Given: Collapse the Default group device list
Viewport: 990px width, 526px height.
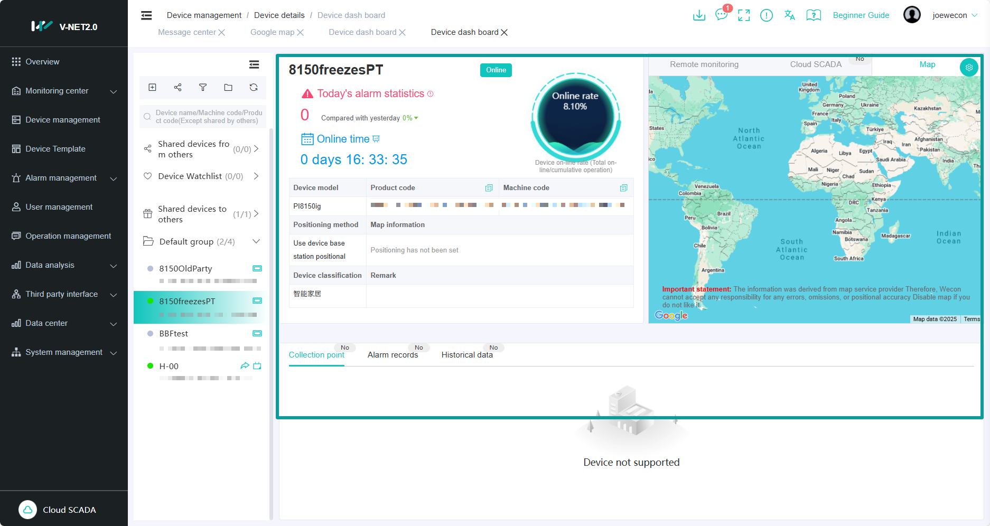Looking at the screenshot, I should point(256,241).
